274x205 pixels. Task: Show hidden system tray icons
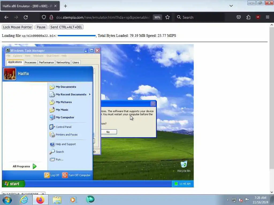[227, 200]
